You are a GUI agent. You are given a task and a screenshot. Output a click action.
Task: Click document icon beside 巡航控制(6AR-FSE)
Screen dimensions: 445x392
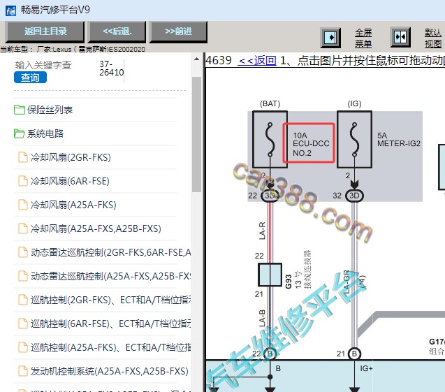tap(22, 324)
